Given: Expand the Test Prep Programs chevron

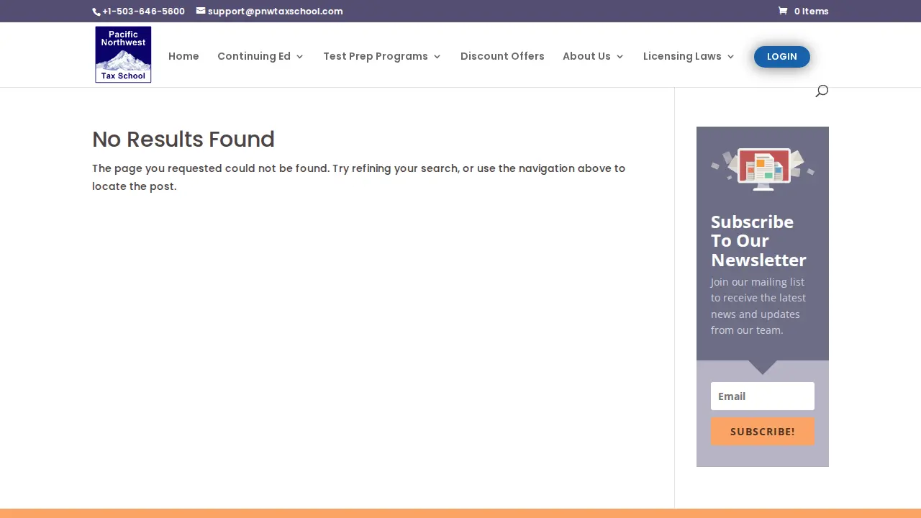Looking at the screenshot, I should 437,57.
